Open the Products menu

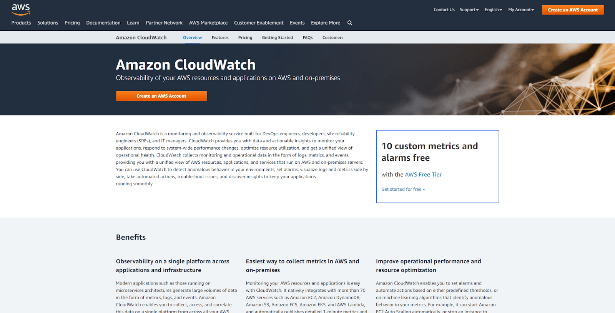21,23
